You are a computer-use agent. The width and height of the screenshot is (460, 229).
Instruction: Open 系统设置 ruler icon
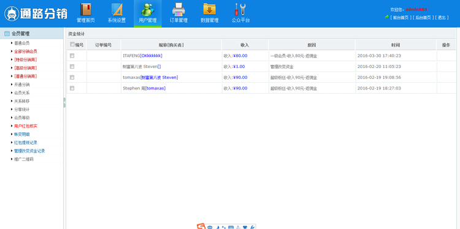(x=117, y=9)
